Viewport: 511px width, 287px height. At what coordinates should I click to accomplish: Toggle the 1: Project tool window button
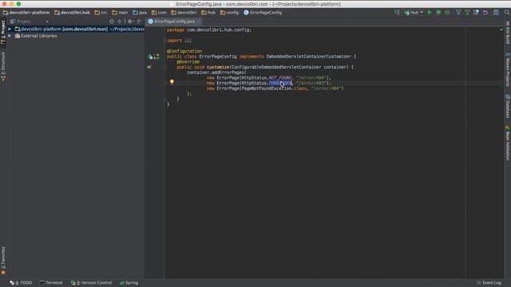(3, 32)
